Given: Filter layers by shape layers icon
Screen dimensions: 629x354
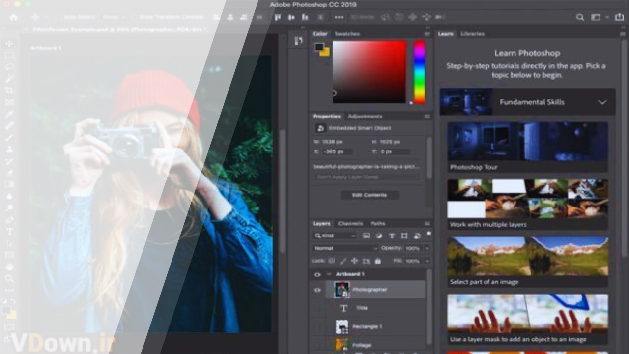Looking at the screenshot, I should pyautogui.click(x=404, y=236).
